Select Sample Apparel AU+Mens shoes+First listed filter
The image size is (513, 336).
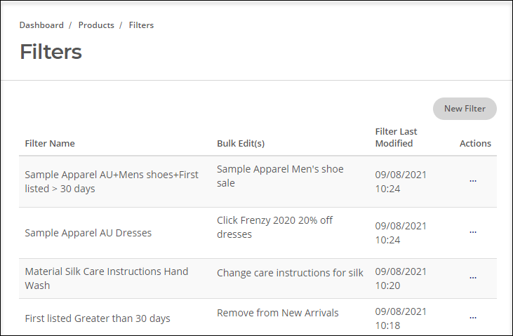(112, 182)
